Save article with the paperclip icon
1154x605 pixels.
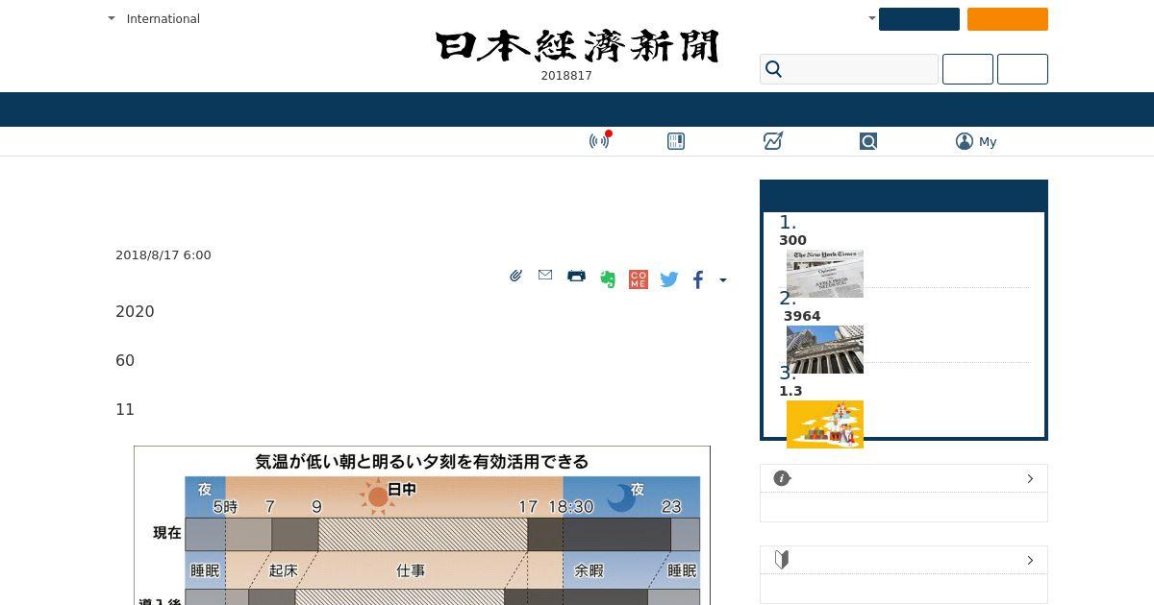(x=515, y=276)
